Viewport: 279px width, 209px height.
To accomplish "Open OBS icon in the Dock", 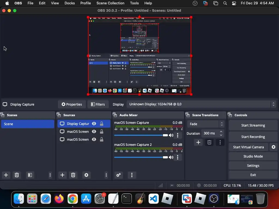I will tap(214, 198).
